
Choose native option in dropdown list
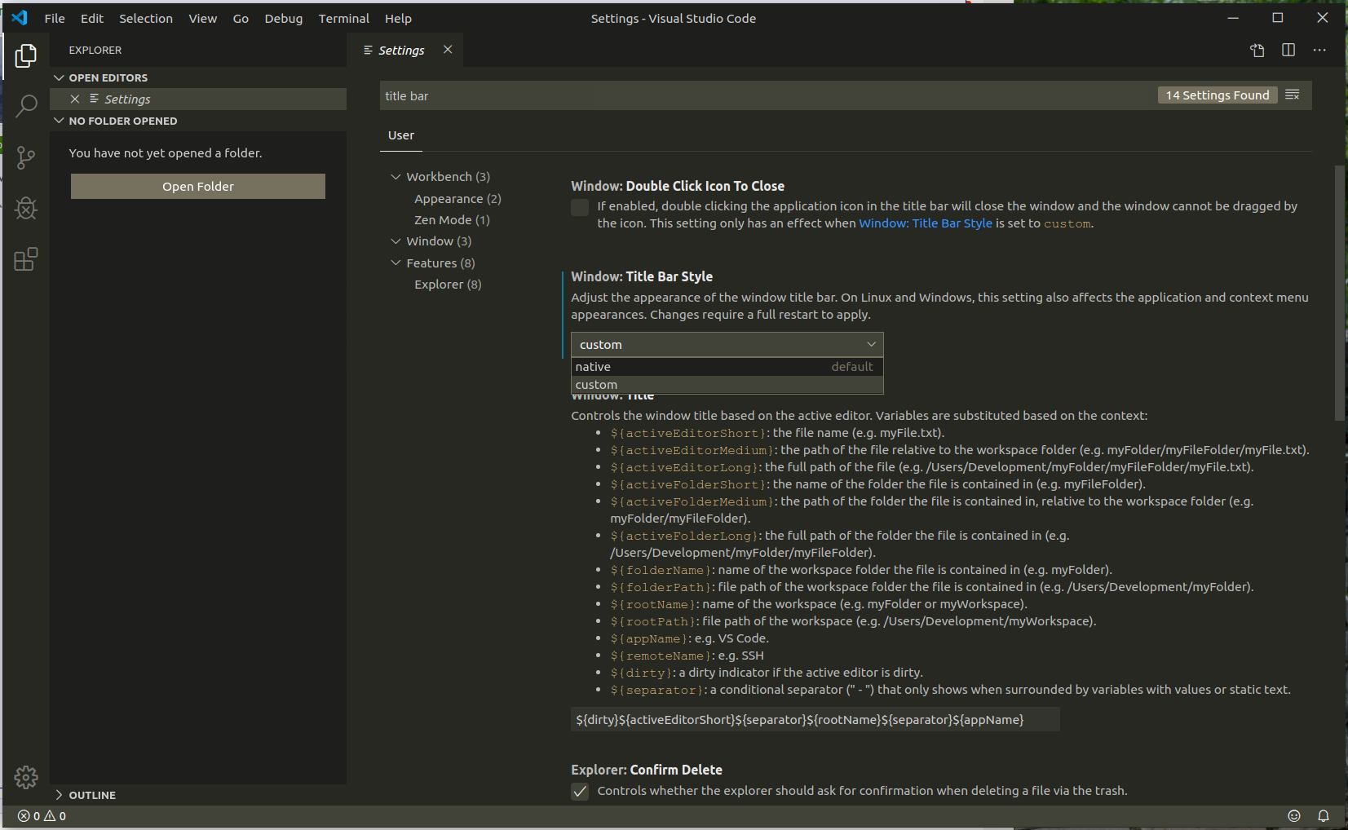727,367
